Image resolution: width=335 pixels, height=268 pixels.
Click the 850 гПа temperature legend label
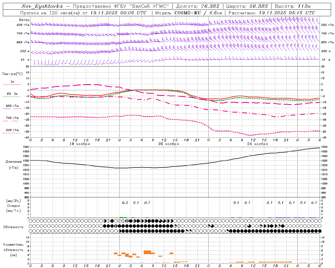(x=12, y=106)
